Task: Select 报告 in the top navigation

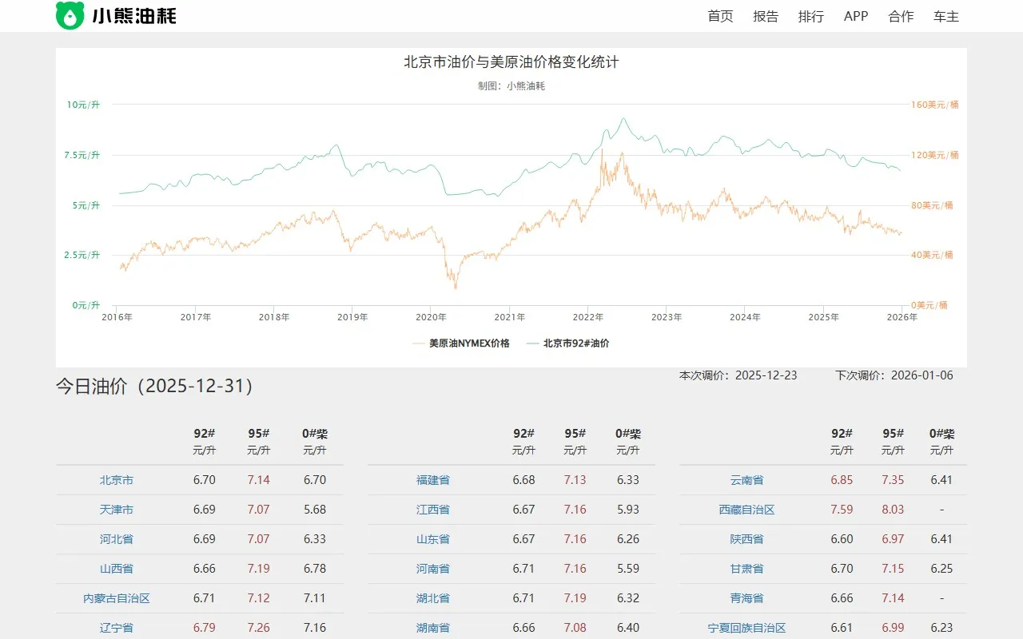Action: [x=766, y=16]
